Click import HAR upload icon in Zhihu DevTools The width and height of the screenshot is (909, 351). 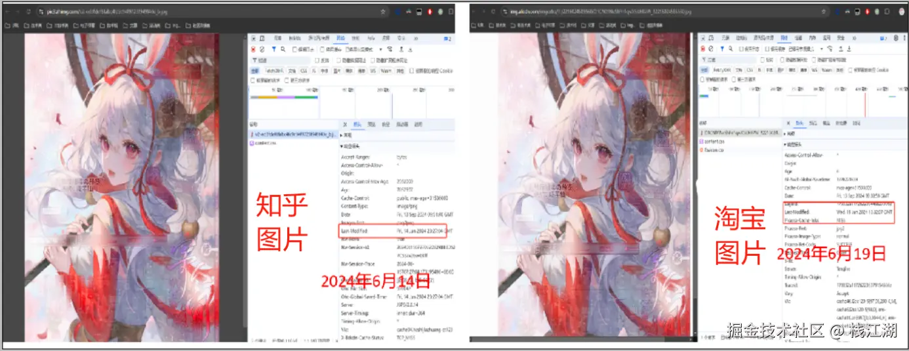pyautogui.click(x=401, y=49)
